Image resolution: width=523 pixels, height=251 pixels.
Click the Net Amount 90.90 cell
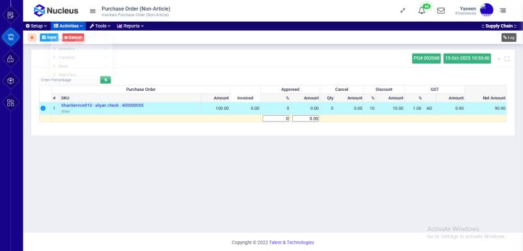tap(486, 109)
